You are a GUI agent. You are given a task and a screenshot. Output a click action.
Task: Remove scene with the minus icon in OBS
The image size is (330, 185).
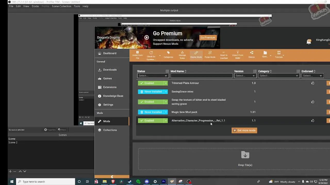(15, 171)
